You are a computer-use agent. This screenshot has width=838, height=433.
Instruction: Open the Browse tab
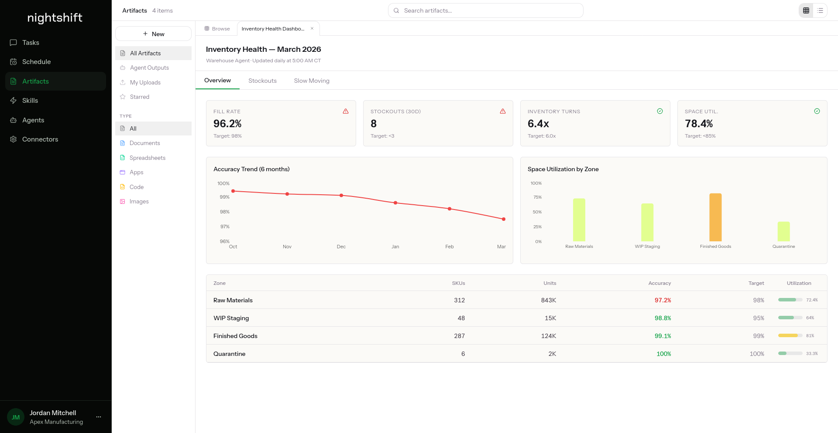tap(217, 29)
